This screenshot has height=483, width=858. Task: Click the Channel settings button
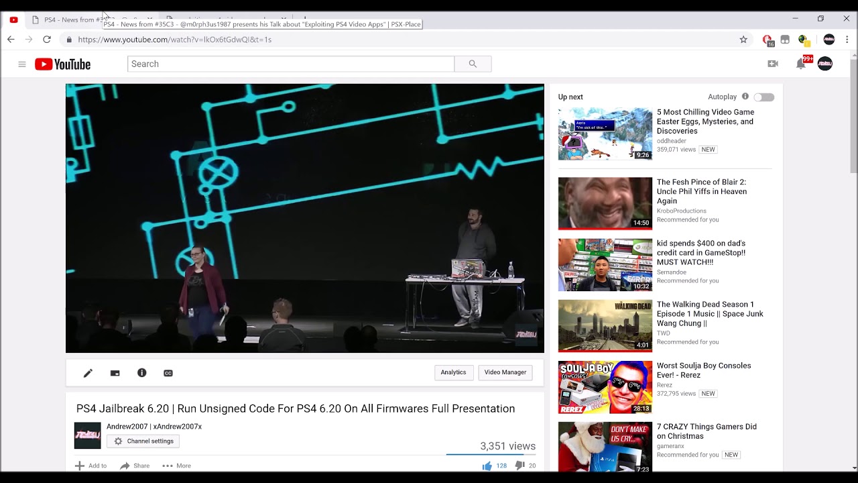(143, 441)
